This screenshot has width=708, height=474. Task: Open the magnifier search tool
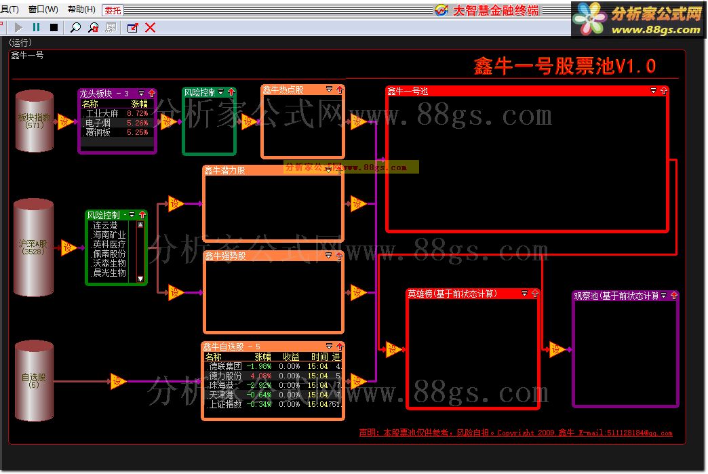click(75, 28)
